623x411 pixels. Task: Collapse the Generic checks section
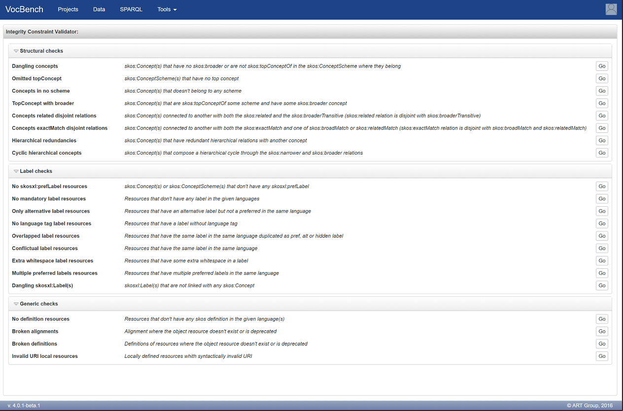[16, 304]
